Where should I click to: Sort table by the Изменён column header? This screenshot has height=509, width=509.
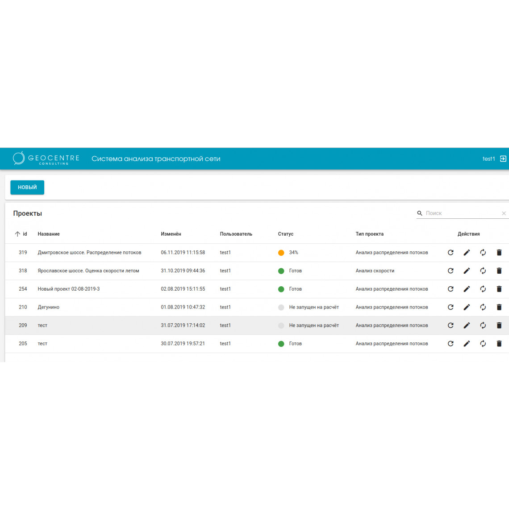coord(171,234)
